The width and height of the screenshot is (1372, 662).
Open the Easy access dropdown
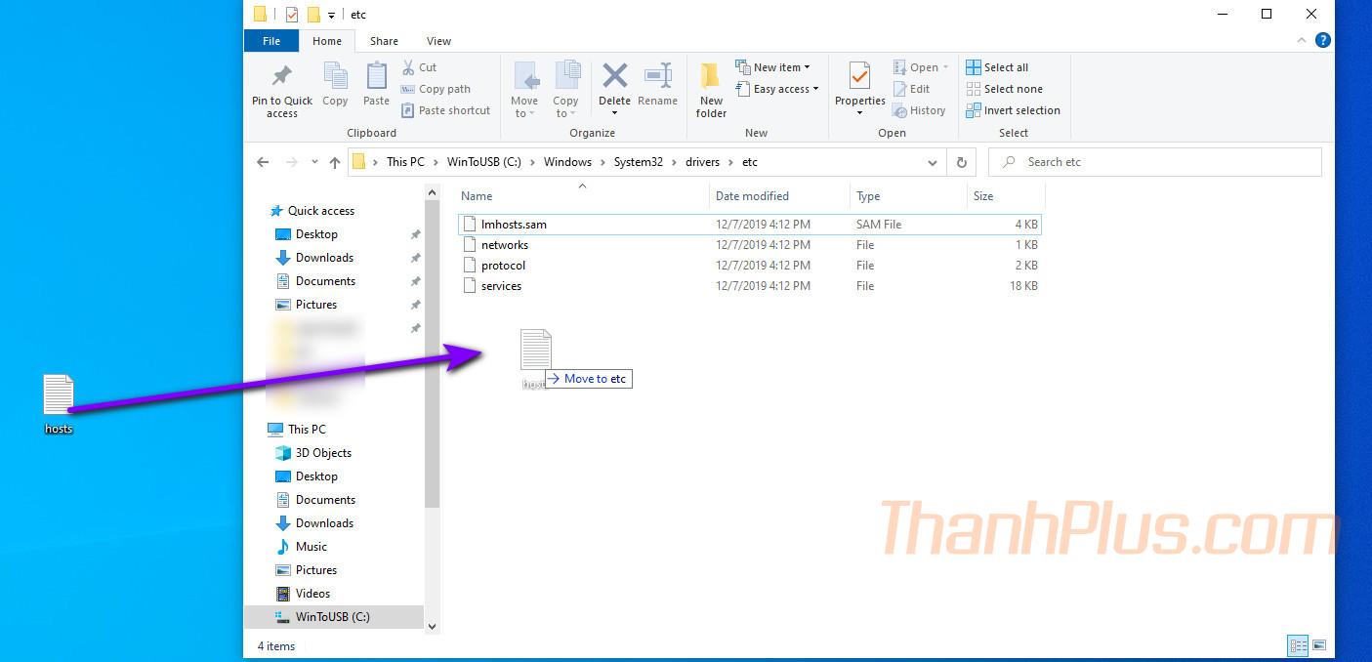click(786, 89)
